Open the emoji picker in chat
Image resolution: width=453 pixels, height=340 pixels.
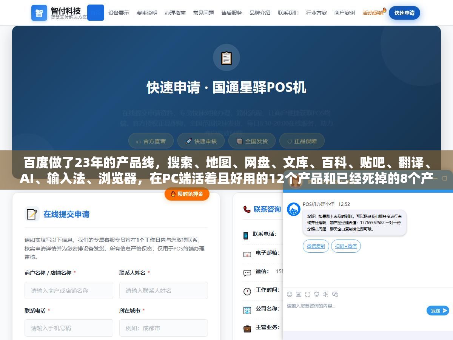tap(290, 294)
